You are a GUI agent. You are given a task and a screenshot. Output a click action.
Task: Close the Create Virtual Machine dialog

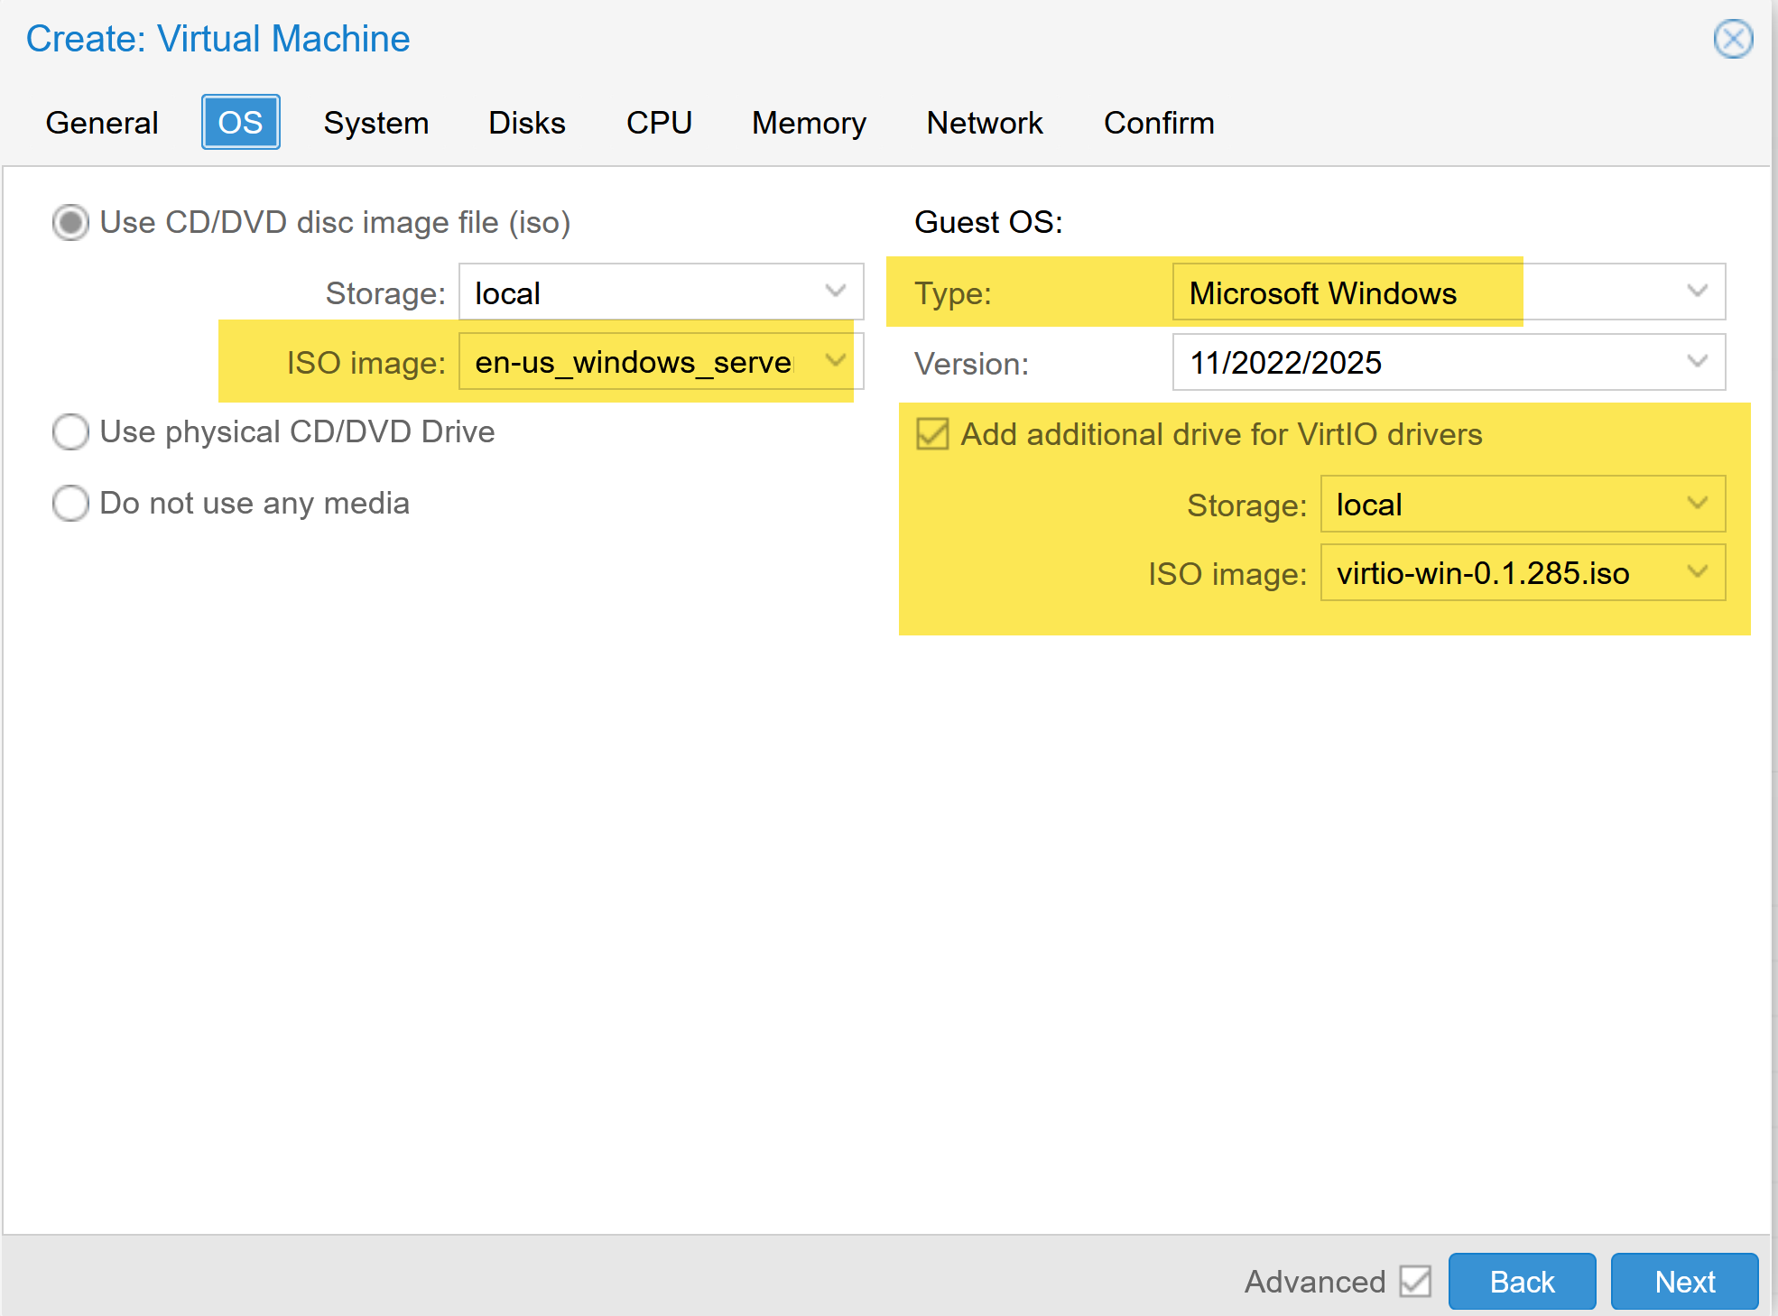coord(1732,39)
